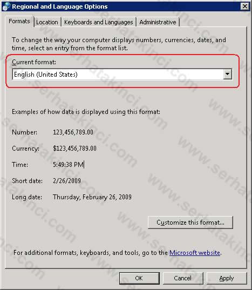Click Customize this format button
Image resolution: width=252 pixels, height=290 pixels.
(x=190, y=222)
